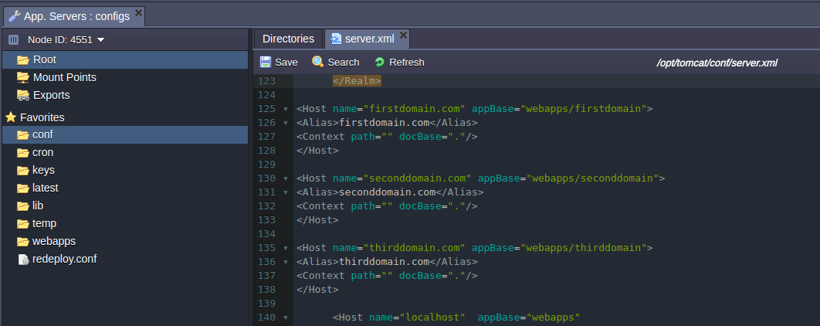This screenshot has height=326, width=820.
Task: Click the cron folder icon
Action: pyautogui.click(x=22, y=153)
